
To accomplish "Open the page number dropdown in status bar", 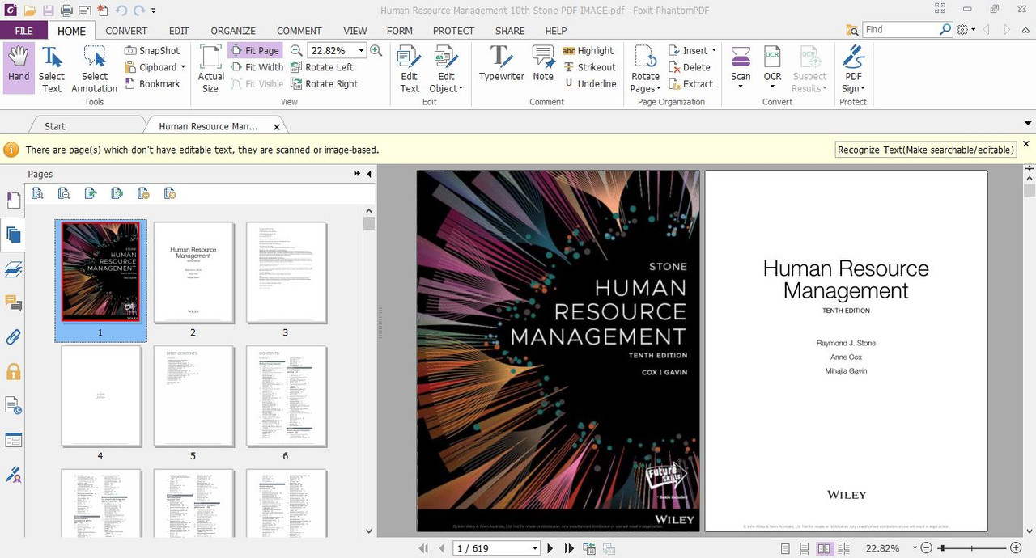I will 534,548.
